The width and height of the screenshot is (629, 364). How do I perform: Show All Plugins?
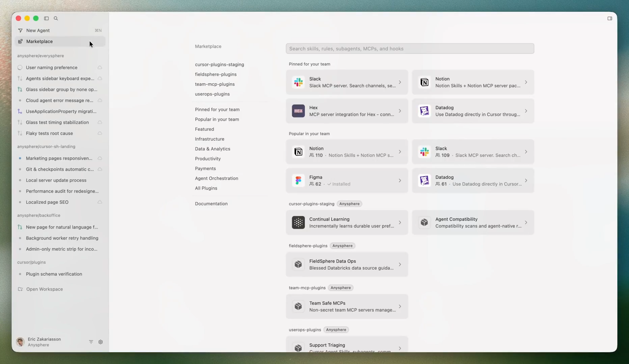(x=206, y=188)
